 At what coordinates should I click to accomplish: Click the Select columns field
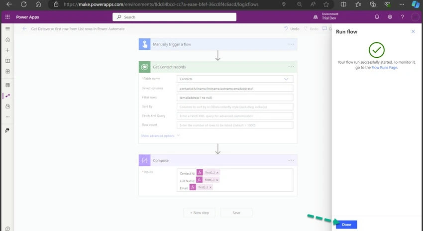pos(235,89)
